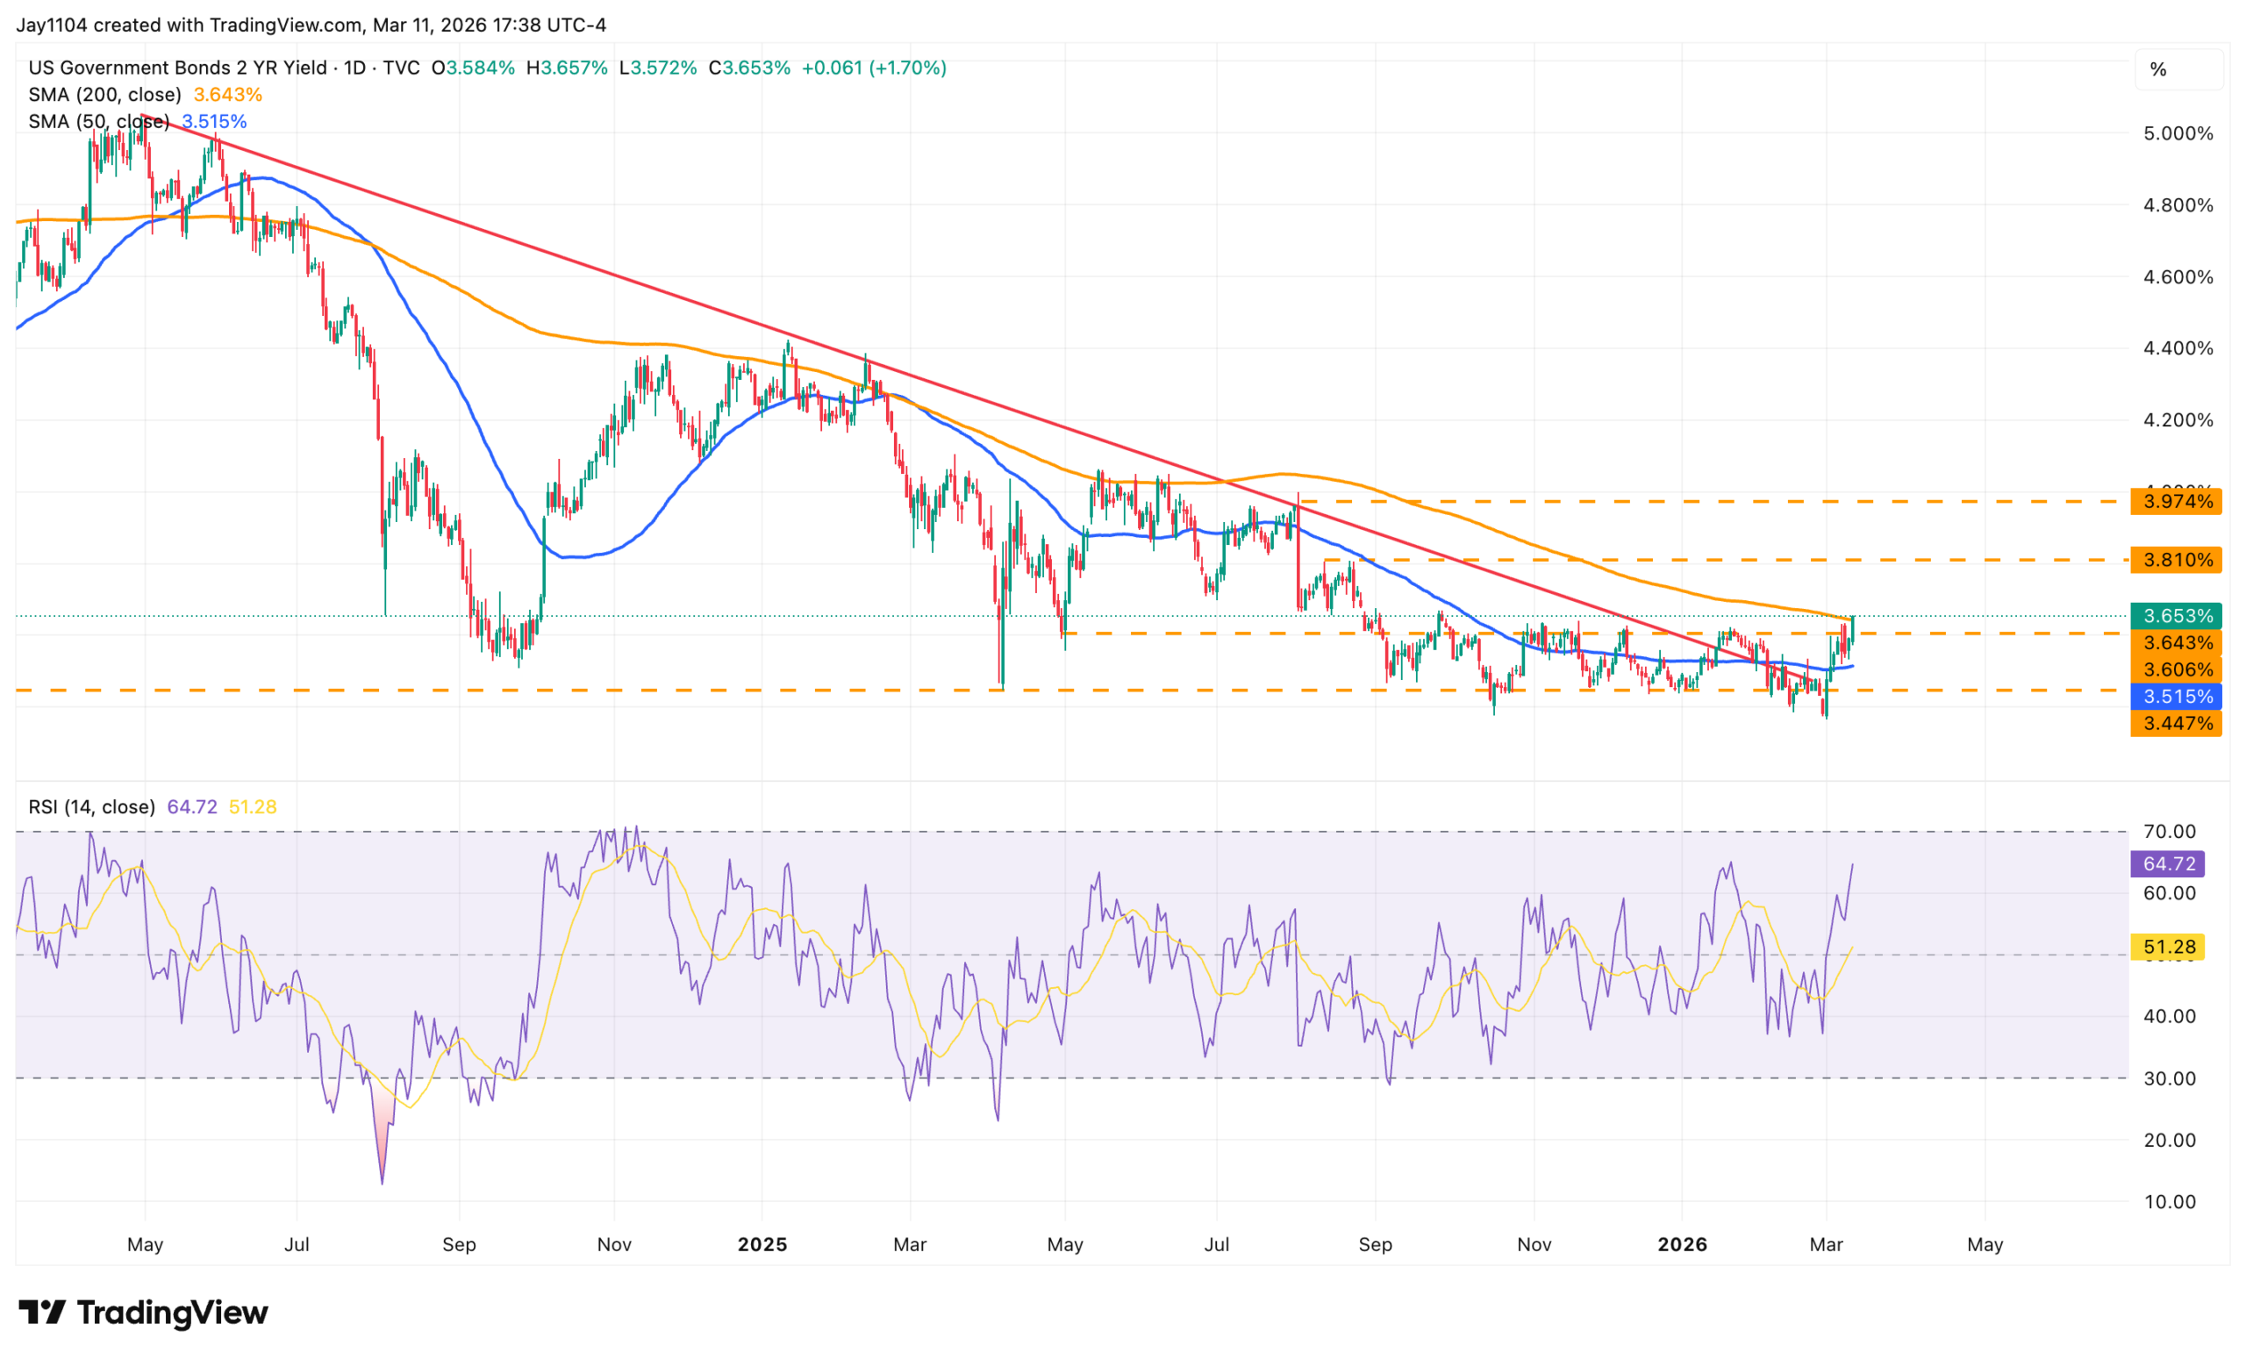
Task: Click the 3.606% orange price label
Action: 2176,670
